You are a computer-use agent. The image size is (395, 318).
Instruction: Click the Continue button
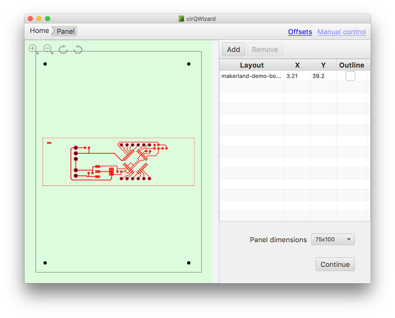(335, 264)
